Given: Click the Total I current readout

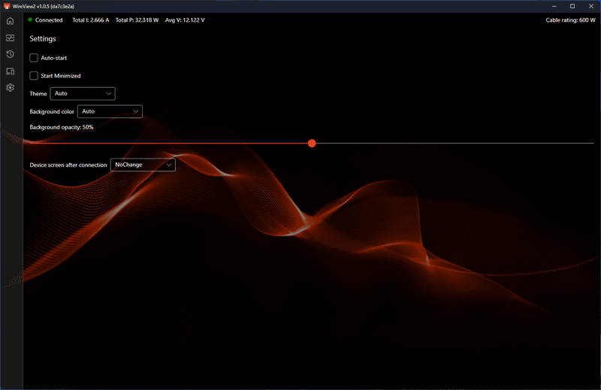Looking at the screenshot, I should pyautogui.click(x=90, y=20).
